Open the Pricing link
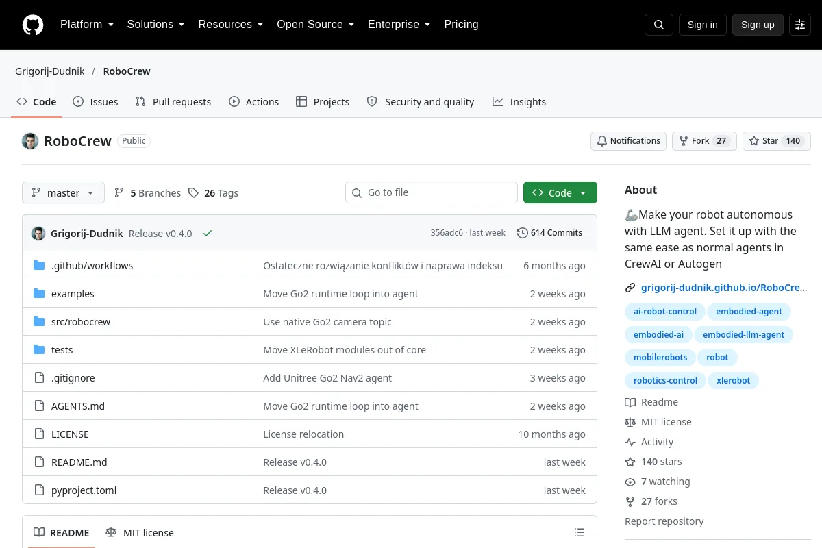The height and width of the screenshot is (548, 822). click(461, 25)
